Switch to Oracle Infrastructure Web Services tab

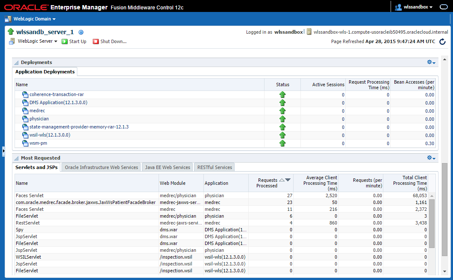101,167
